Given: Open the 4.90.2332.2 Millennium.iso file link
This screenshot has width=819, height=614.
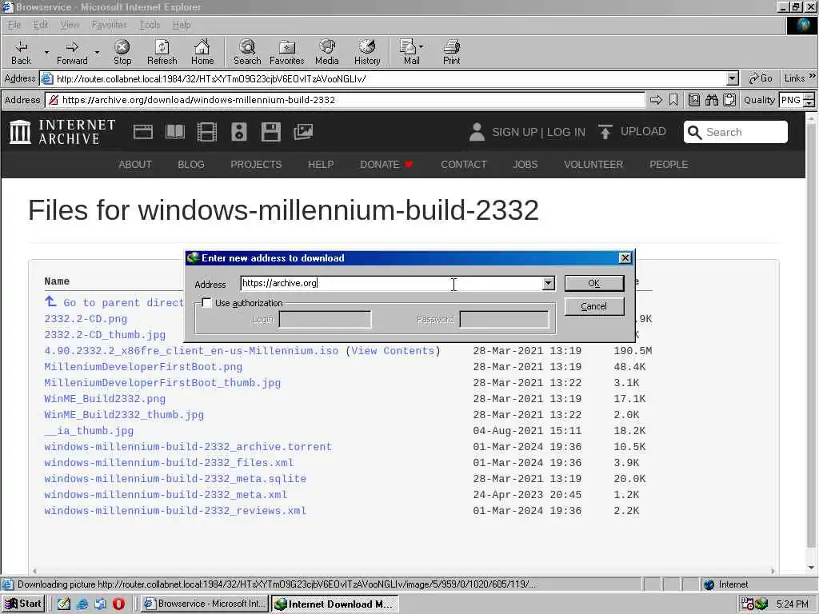Looking at the screenshot, I should pyautogui.click(x=191, y=350).
